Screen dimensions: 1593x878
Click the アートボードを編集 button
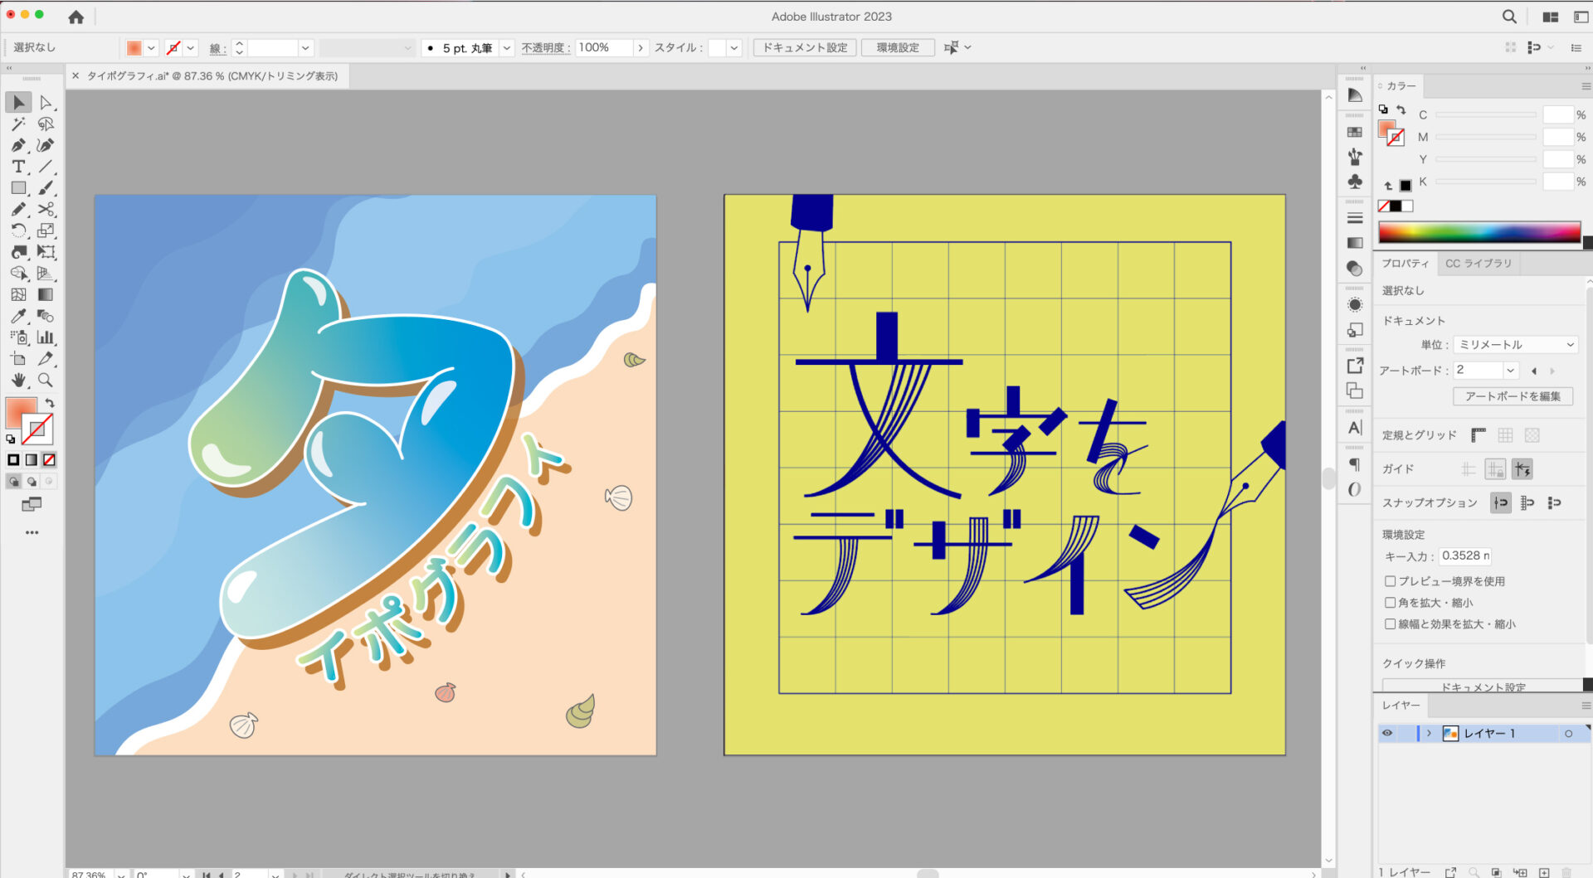(1512, 396)
